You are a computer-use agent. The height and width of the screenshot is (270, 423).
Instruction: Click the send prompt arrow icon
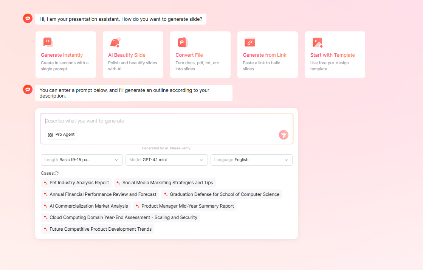(284, 135)
